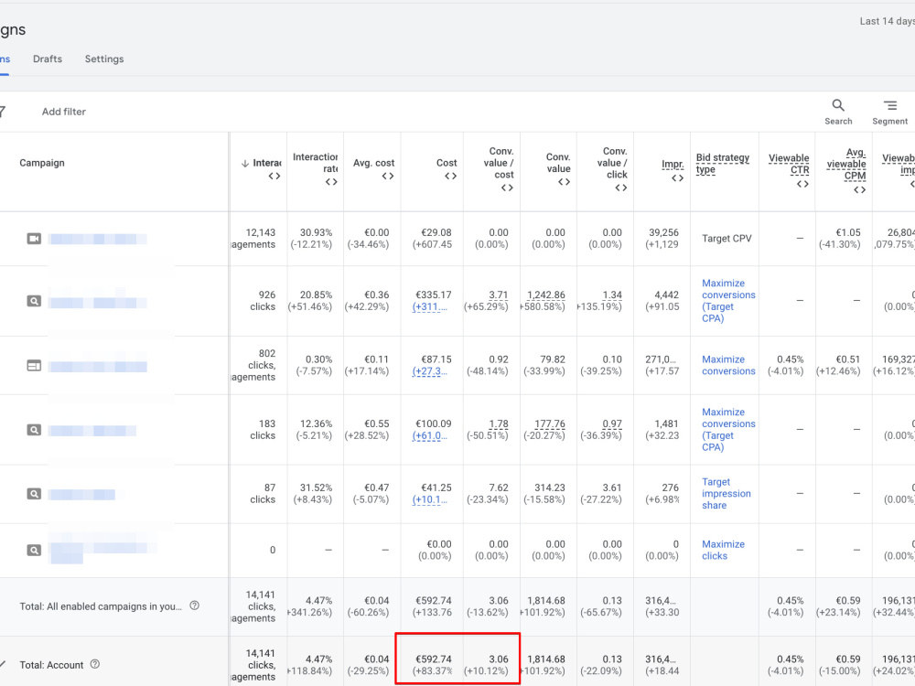Click search campaign icon in 183 clicks row
The width and height of the screenshot is (915, 686).
[x=34, y=430]
